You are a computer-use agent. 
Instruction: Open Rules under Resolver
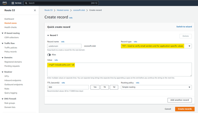[x=7, y=89]
